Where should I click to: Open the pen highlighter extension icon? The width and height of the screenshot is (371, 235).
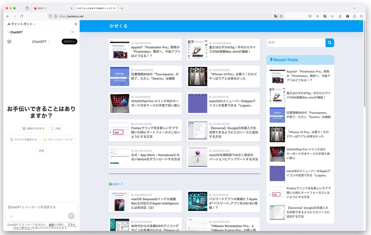point(340,16)
